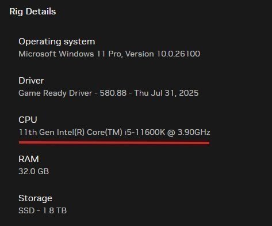This screenshot has height=226, width=272.
Task: Select the 3.90GHz clock speed
Action: 194,133
